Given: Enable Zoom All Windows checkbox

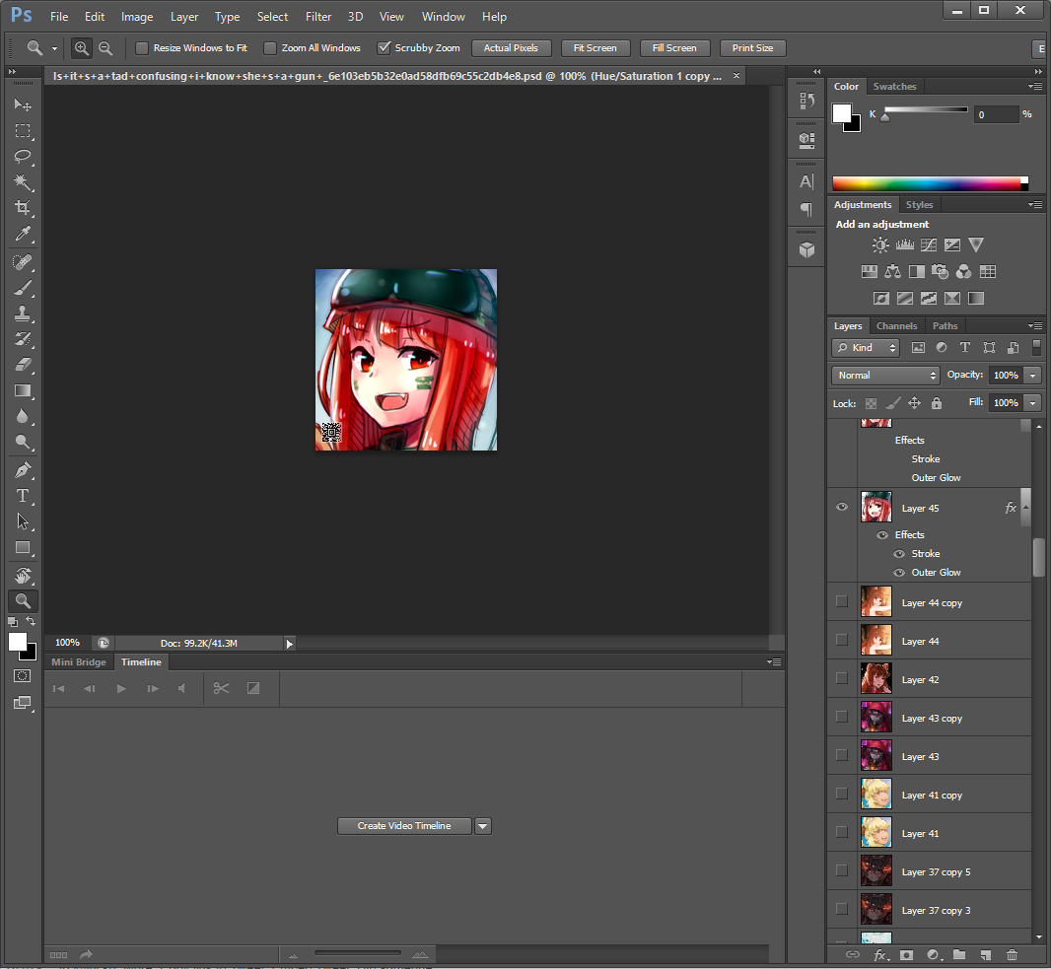Looking at the screenshot, I should 270,48.
